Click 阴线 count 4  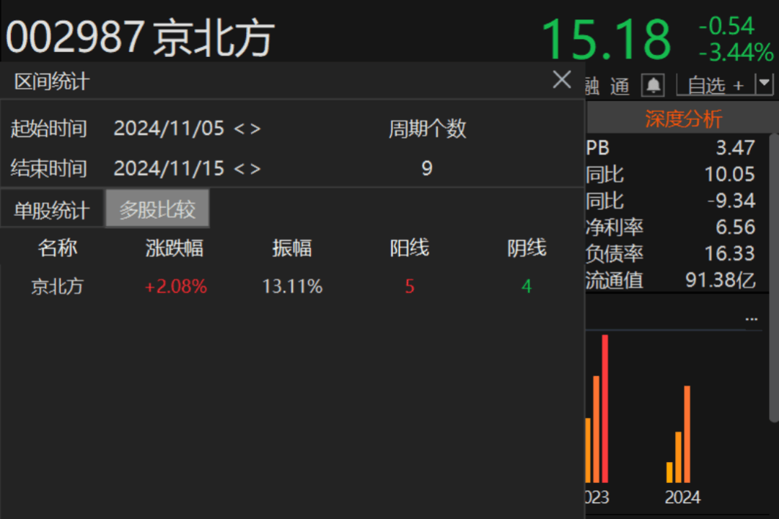pyautogui.click(x=527, y=287)
